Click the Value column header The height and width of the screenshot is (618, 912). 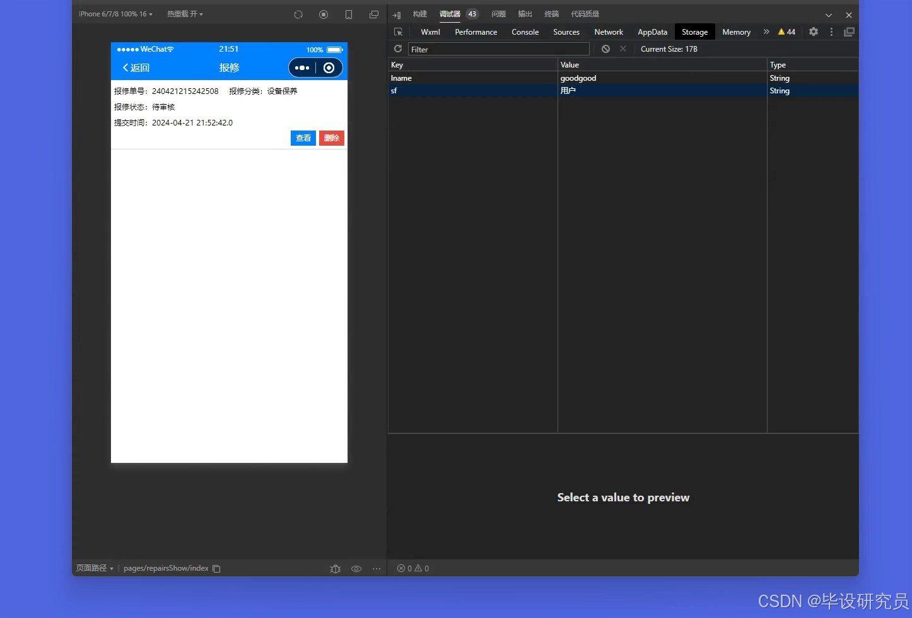tap(662, 65)
